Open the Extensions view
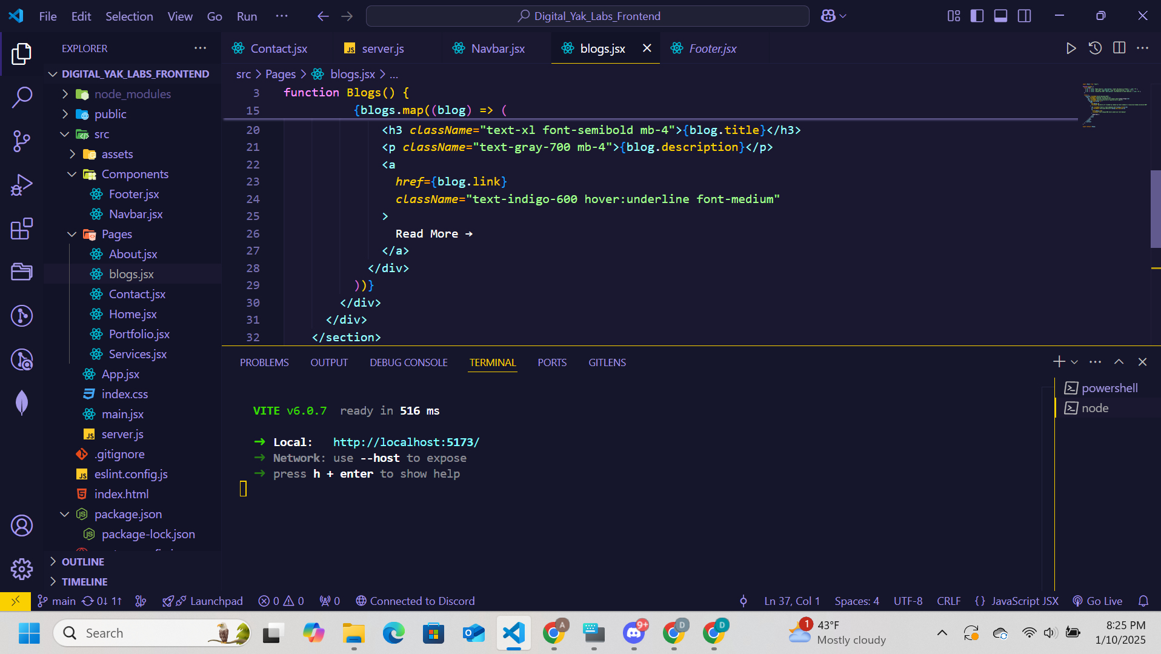The width and height of the screenshot is (1161, 654). pos(22,229)
